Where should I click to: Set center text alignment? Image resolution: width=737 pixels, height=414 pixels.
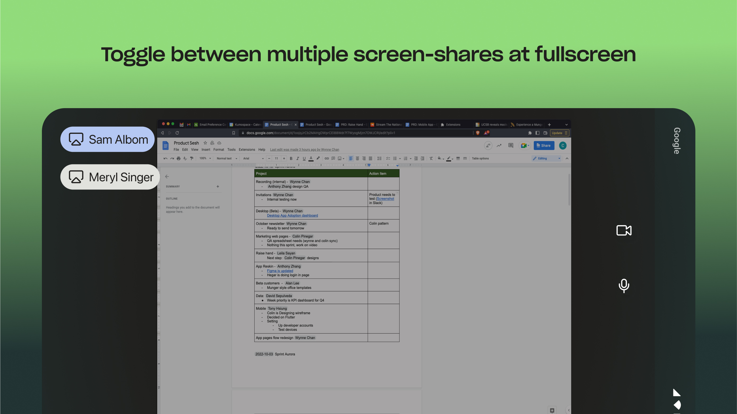pos(357,158)
